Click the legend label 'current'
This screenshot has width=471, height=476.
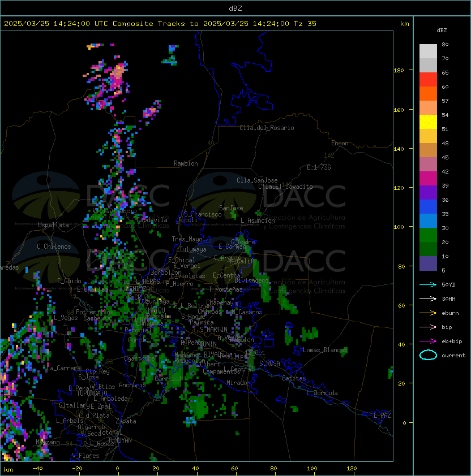tap(453, 356)
